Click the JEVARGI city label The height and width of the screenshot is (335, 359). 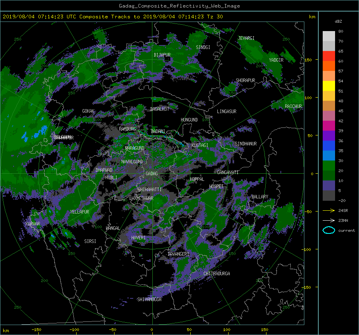[x=246, y=38]
